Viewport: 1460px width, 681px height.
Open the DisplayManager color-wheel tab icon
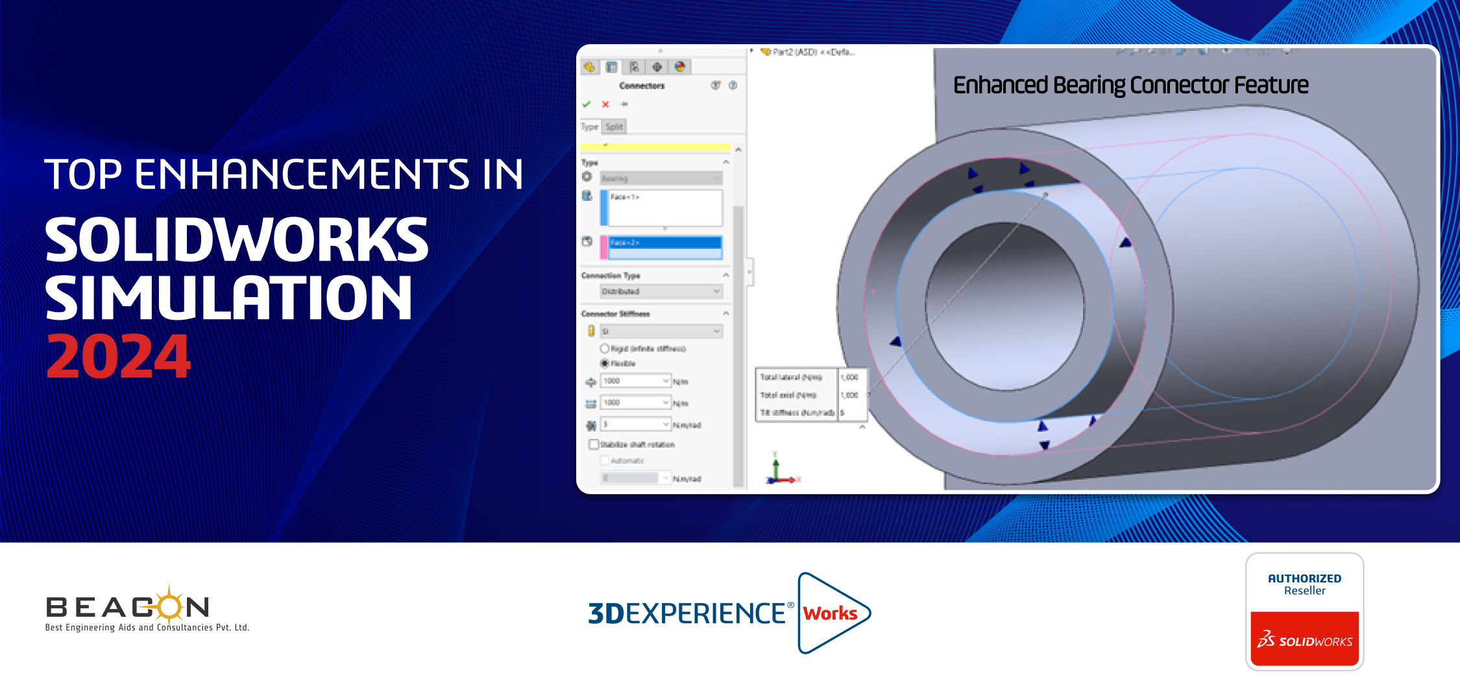[x=680, y=67]
